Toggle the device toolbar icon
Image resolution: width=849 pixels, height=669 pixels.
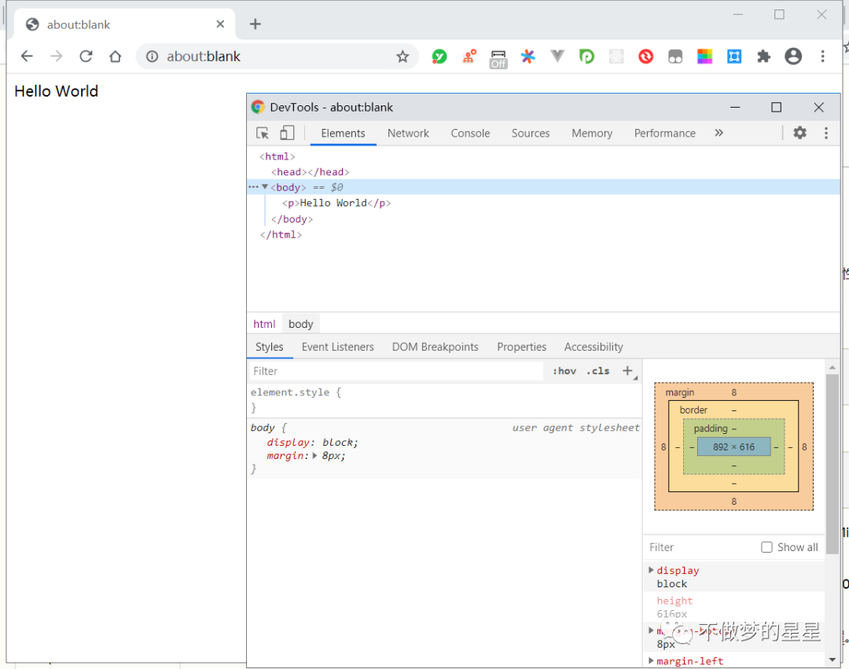coord(287,133)
